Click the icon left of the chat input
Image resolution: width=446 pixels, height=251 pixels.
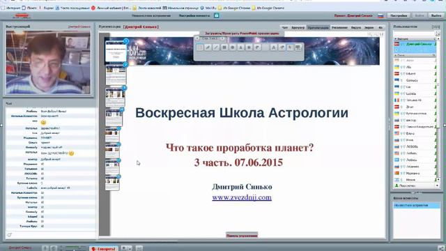9,235
